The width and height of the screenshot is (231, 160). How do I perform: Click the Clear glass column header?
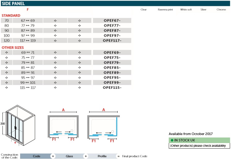pyautogui.click(x=144, y=10)
